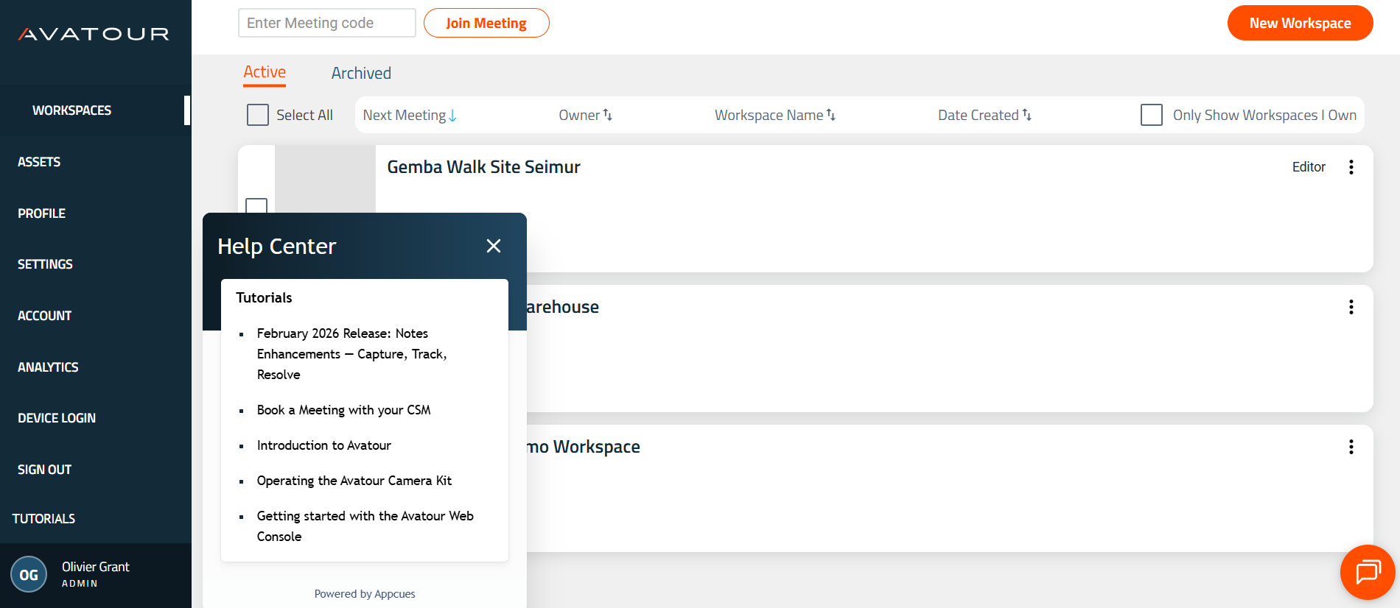The image size is (1400, 608).
Task: Open Workspaces in the sidebar
Action: tap(72, 110)
